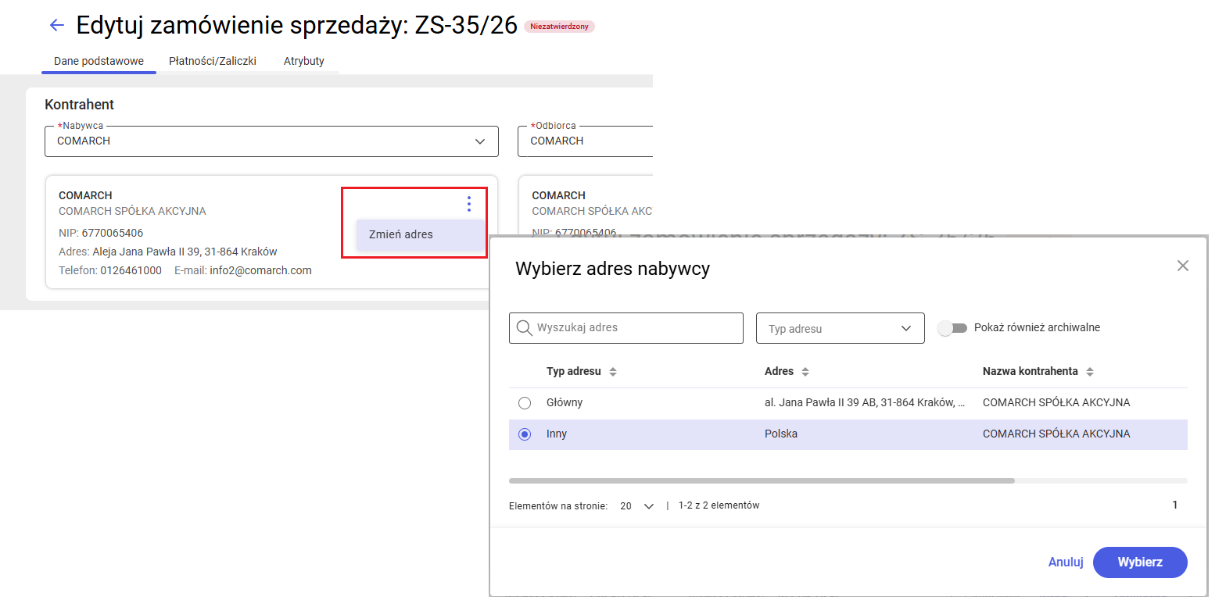The height and width of the screenshot is (607, 1226).
Task: Choose Zmień adres from the menu
Action: pyautogui.click(x=420, y=234)
